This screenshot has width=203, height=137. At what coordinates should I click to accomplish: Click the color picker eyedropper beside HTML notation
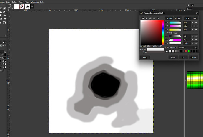[x=196, y=47]
